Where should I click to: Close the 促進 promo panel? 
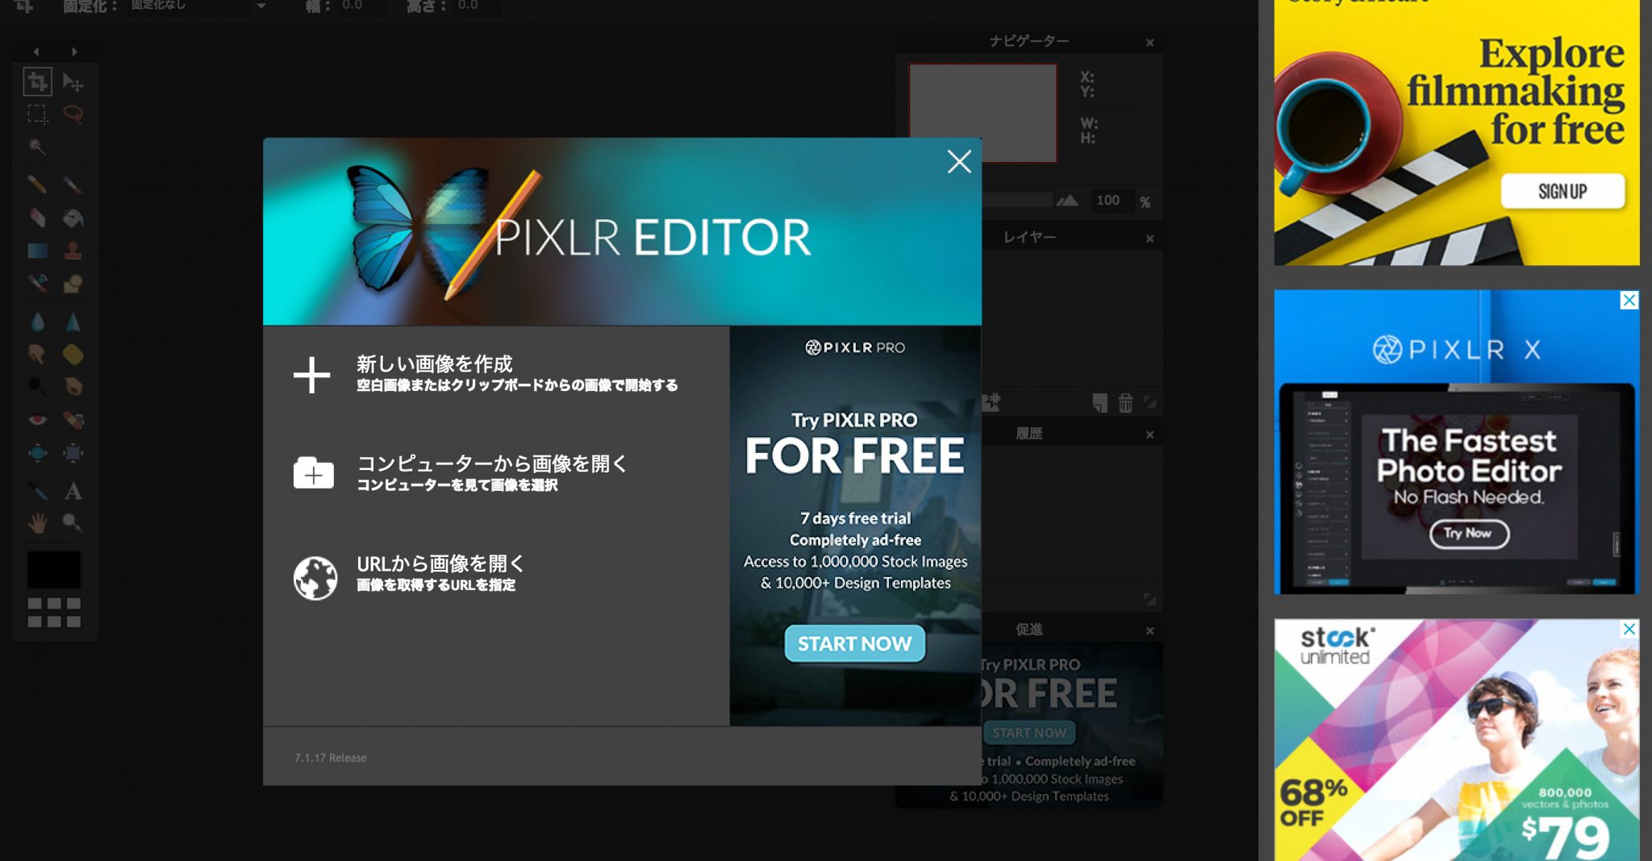[1149, 630]
